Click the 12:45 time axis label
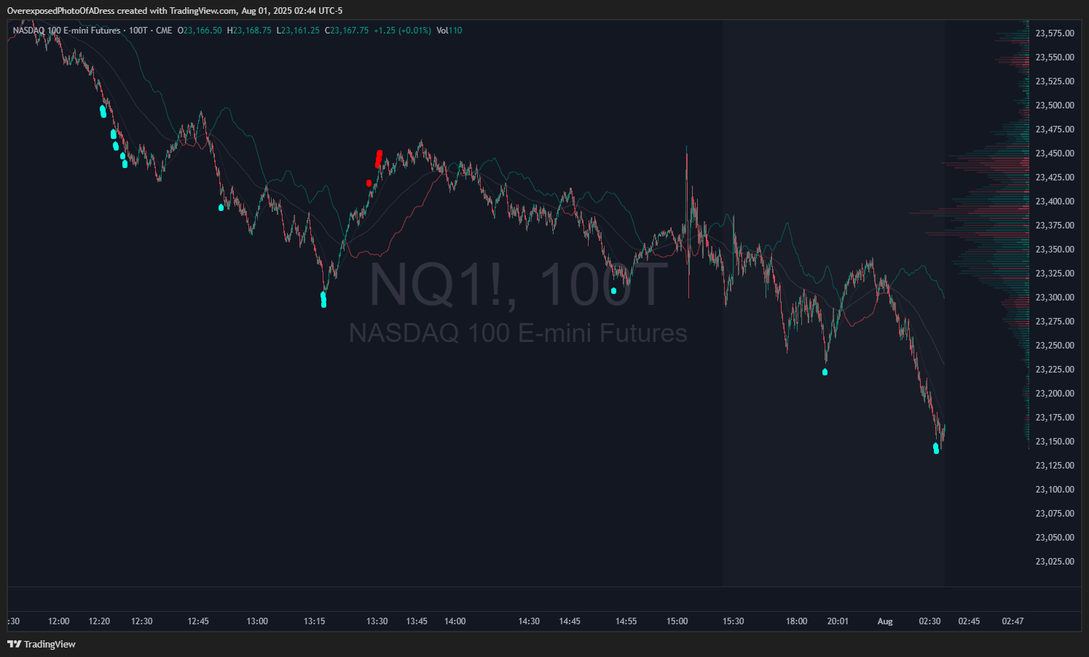This screenshot has width=1089, height=657. (x=198, y=621)
